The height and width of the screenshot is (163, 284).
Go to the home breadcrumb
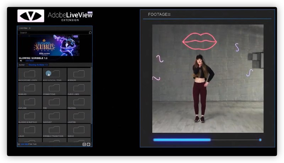(22, 65)
